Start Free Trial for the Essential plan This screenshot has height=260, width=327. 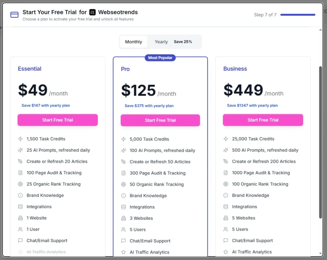coord(57,120)
